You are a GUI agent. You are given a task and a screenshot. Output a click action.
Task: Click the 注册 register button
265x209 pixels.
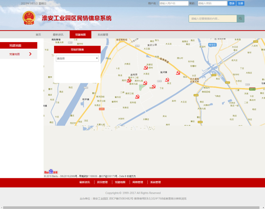click(x=240, y=3)
